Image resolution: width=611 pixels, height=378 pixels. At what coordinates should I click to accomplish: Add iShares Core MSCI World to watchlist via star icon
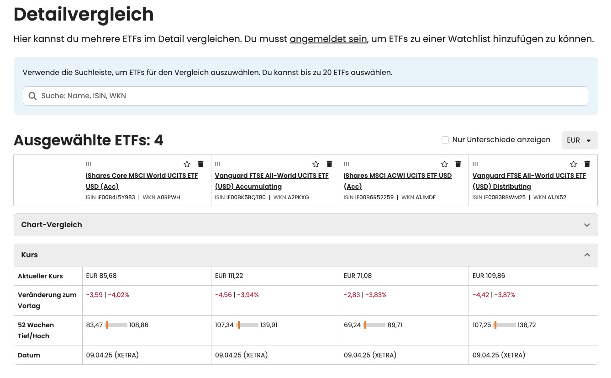click(187, 164)
